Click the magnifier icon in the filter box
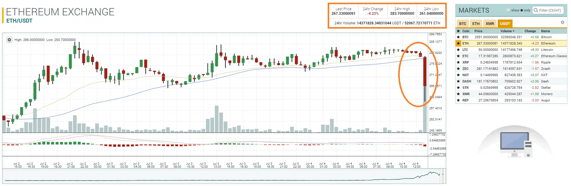This screenshot has height=186, width=571. click(536, 10)
